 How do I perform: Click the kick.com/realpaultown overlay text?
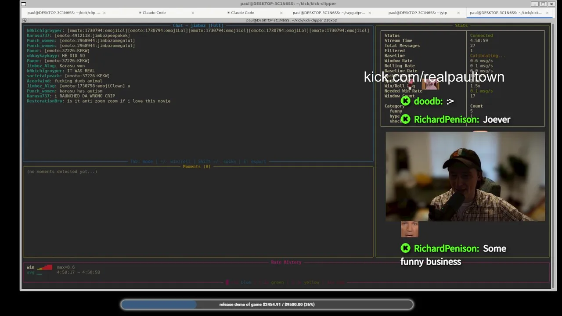[x=434, y=77]
